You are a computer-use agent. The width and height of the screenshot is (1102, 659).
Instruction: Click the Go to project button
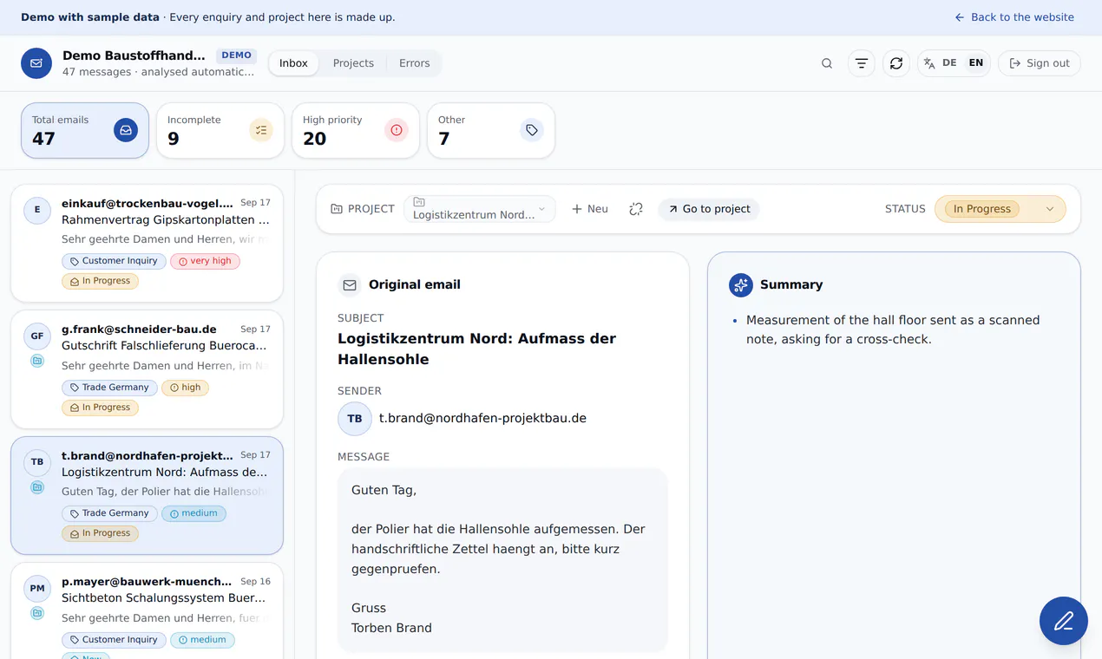[709, 209]
